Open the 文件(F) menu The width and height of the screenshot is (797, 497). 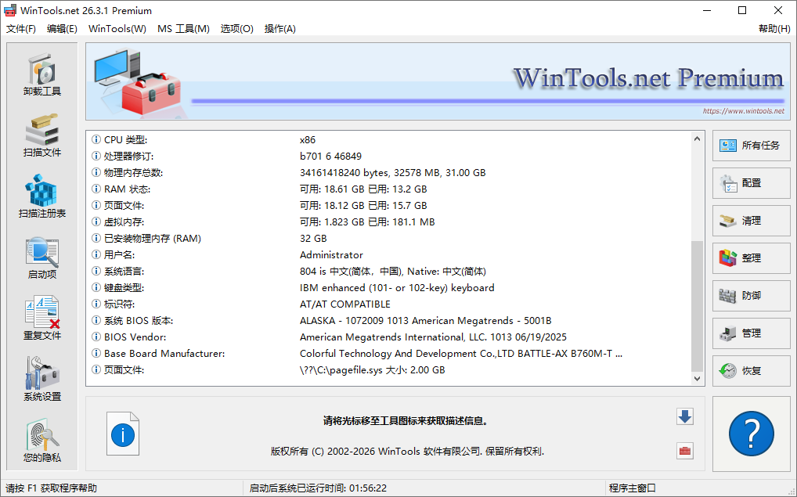coord(21,28)
